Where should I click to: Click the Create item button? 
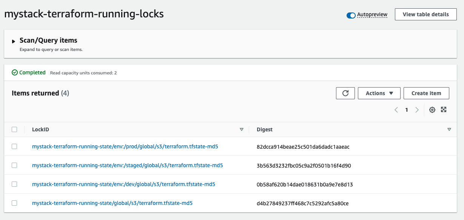click(426, 93)
